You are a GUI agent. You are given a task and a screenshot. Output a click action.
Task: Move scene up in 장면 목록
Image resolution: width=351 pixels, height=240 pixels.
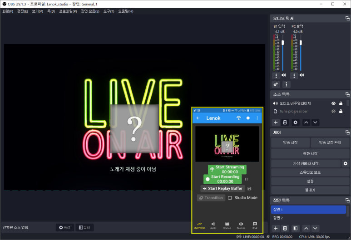[306, 228]
